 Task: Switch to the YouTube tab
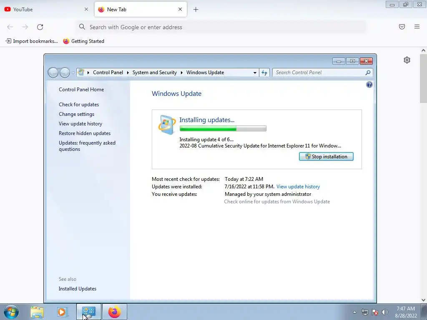46,9
